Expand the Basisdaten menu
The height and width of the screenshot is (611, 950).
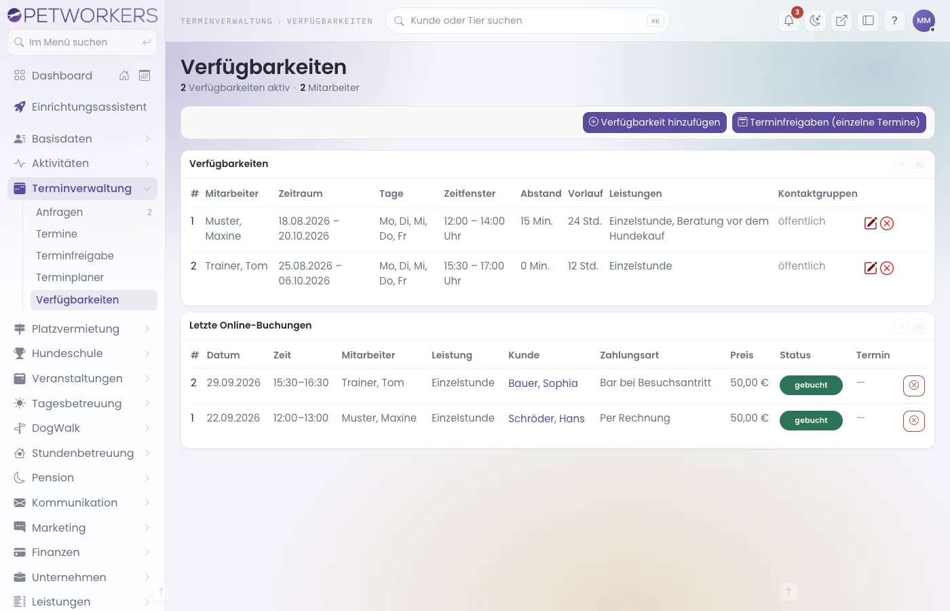[x=82, y=138]
